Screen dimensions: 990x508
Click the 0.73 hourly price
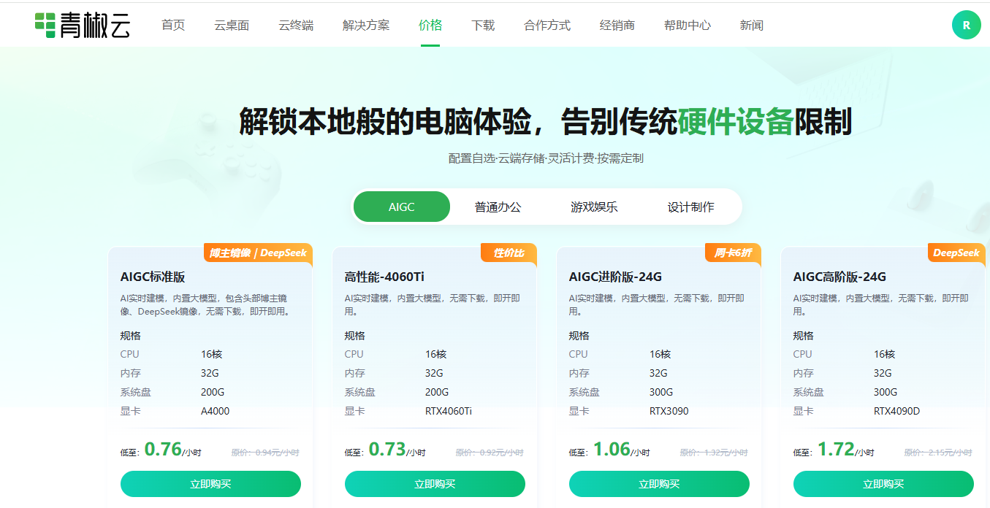pyautogui.click(x=387, y=449)
